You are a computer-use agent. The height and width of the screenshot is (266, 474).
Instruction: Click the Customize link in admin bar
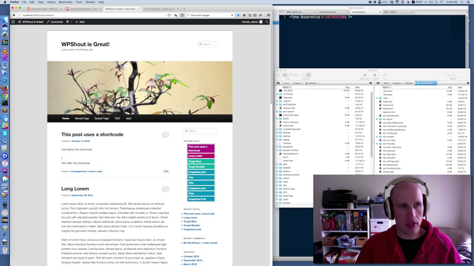55,22
